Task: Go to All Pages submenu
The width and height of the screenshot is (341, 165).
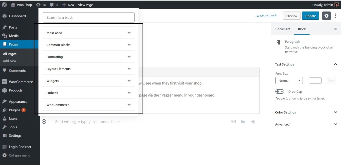Action: pos(10,54)
